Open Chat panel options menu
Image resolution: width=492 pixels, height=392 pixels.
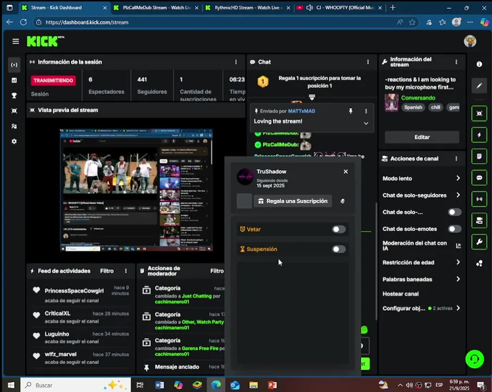pos(368,62)
